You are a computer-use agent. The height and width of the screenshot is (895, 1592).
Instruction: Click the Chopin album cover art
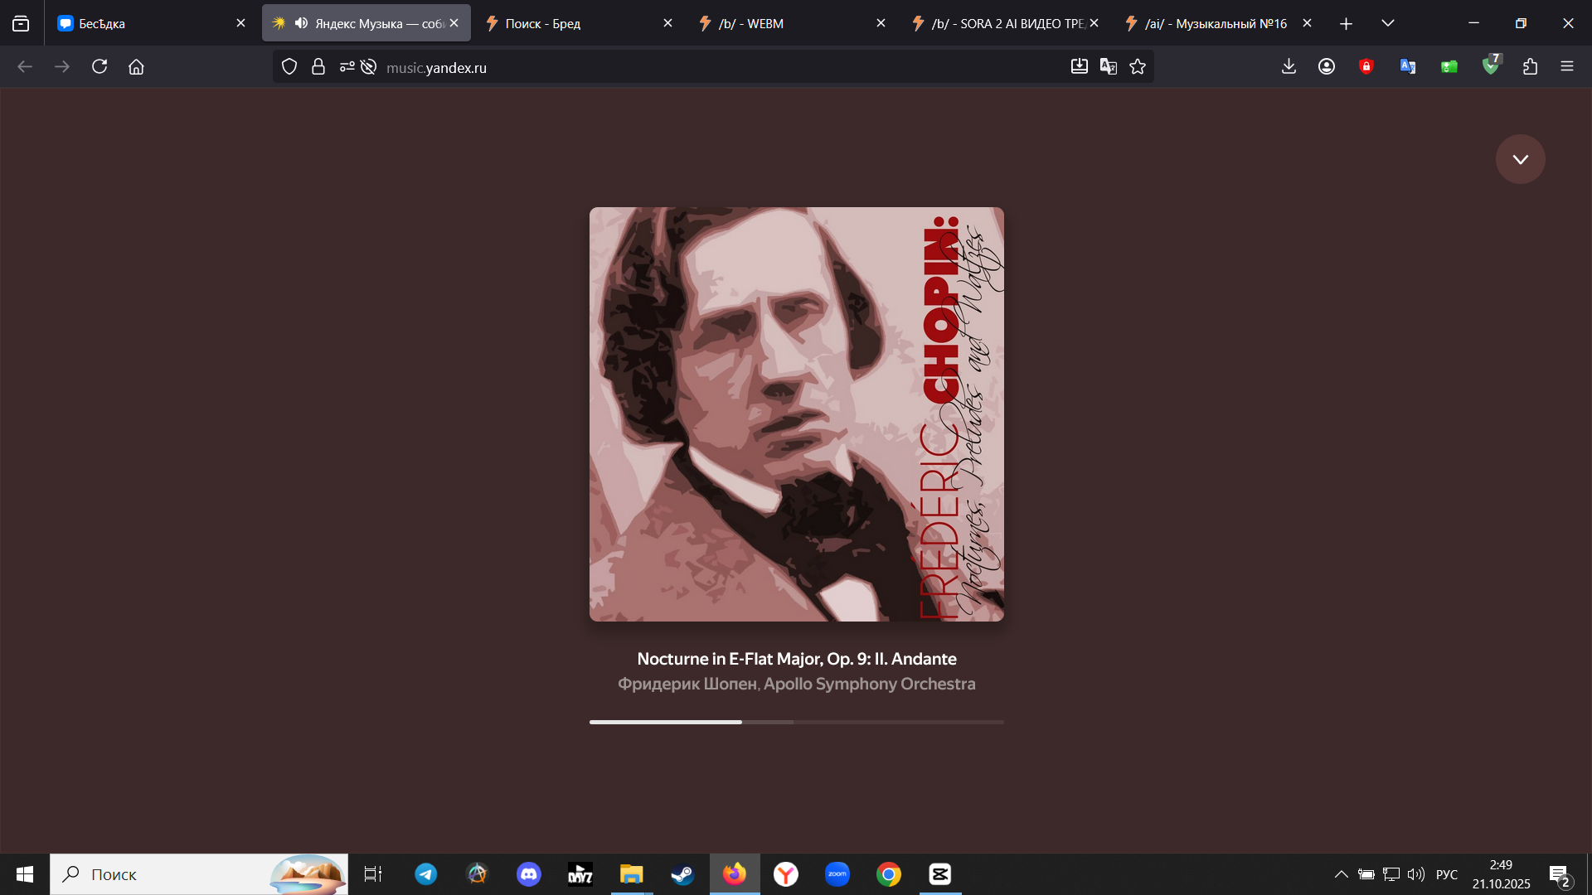tap(796, 414)
